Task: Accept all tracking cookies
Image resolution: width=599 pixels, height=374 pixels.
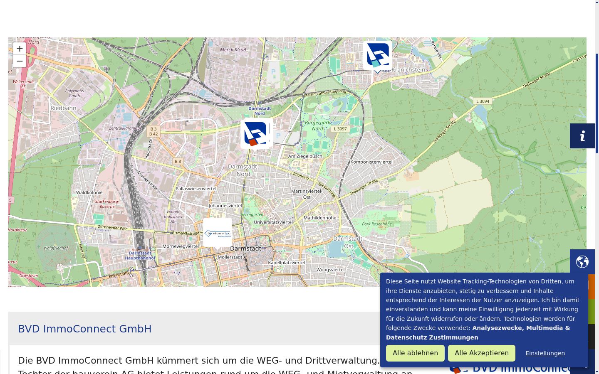Action: click(x=482, y=353)
